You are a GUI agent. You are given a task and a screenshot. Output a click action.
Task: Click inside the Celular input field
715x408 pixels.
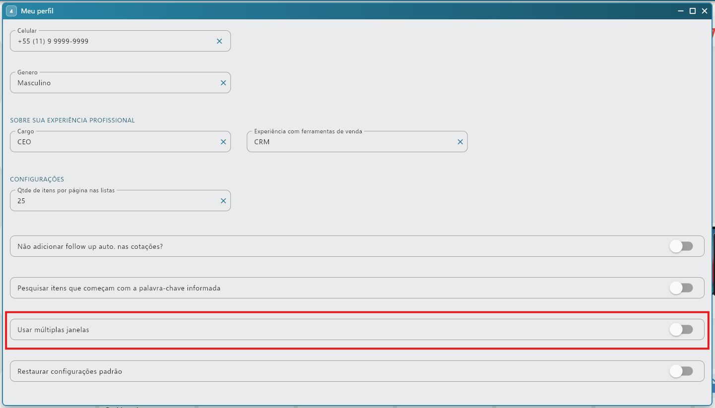114,41
